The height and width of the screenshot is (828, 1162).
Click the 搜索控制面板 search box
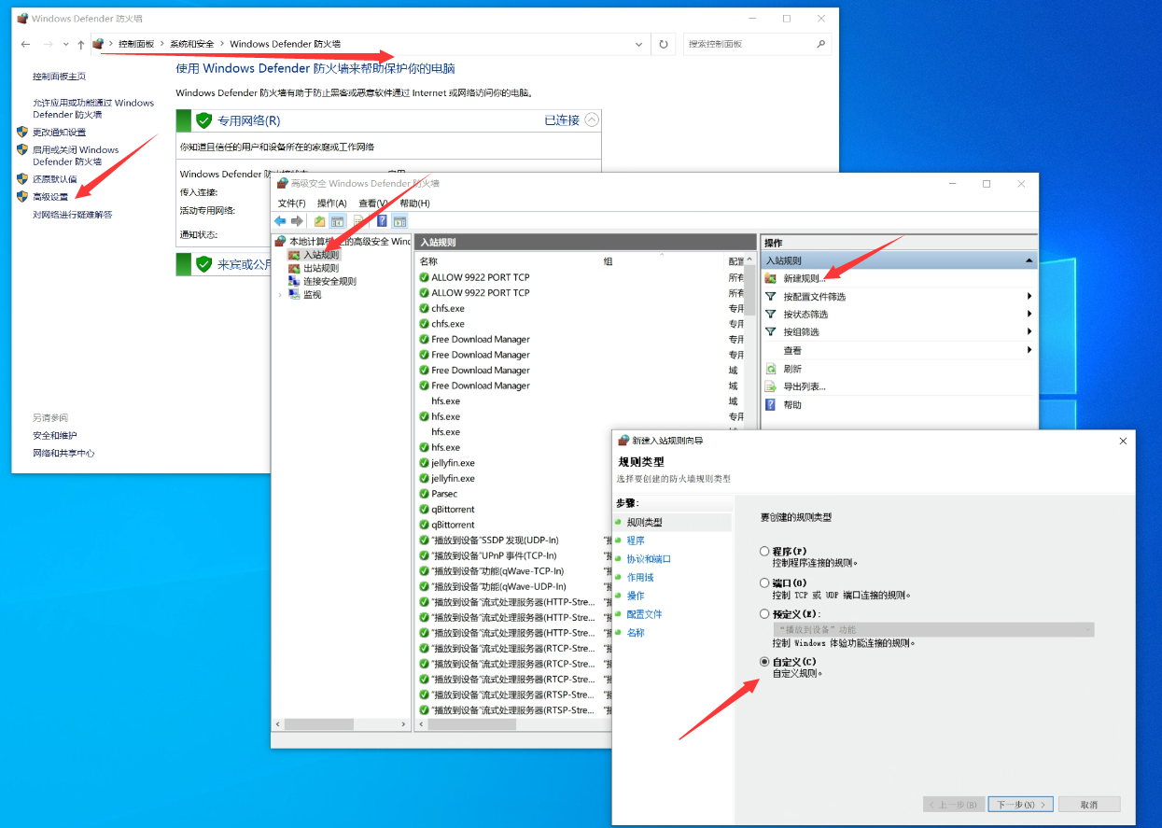tap(756, 44)
